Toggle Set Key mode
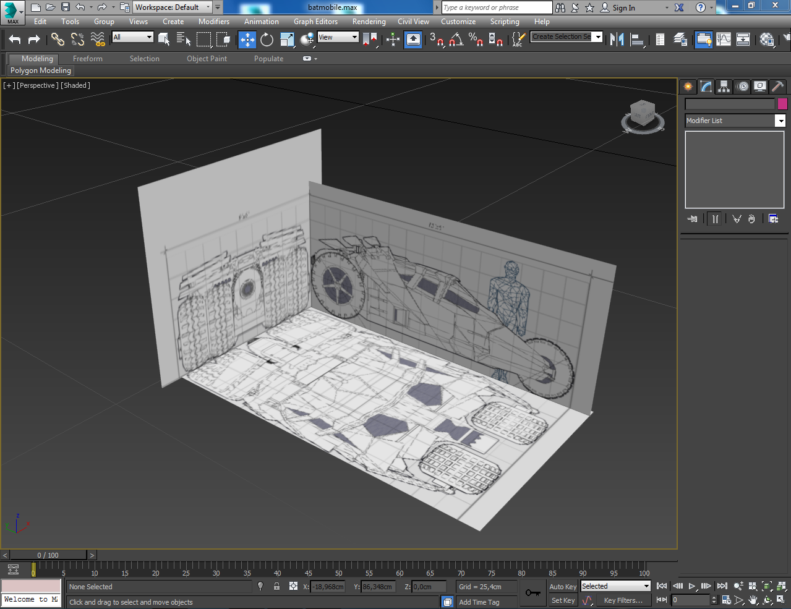This screenshot has width=791, height=609. click(x=563, y=600)
